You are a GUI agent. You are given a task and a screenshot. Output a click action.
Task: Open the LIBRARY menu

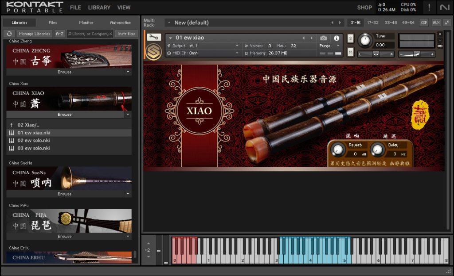[99, 8]
